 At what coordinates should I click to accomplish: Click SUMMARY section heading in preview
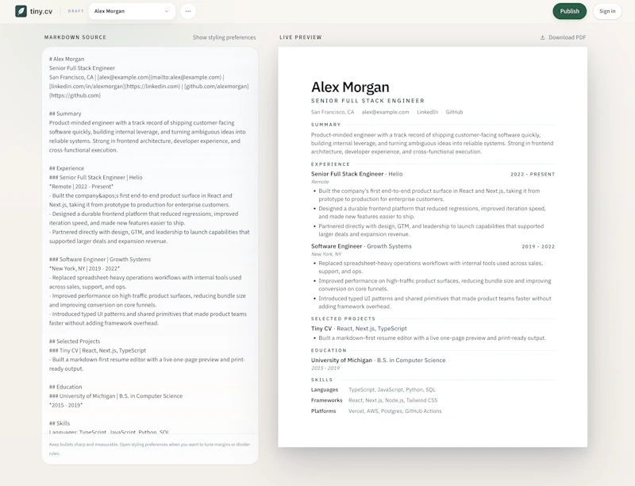point(326,125)
